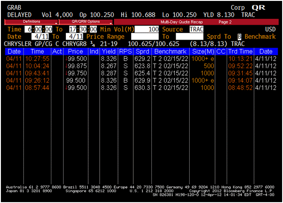Click the Date column header on left
This screenshot has width=283, height=203.
pyautogui.click(x=14, y=52)
